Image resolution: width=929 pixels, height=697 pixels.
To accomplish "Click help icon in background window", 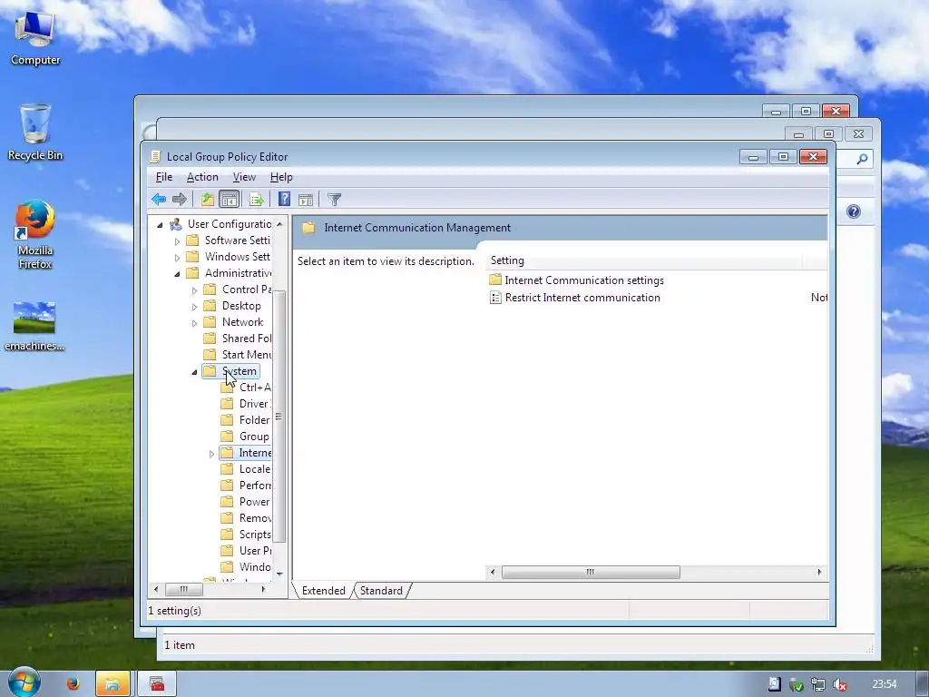I will coord(853,211).
